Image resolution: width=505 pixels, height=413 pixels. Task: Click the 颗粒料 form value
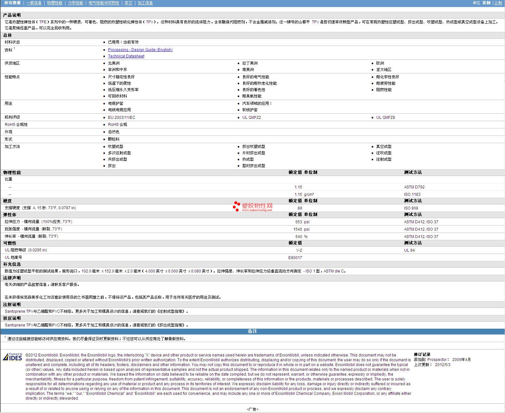114,139
